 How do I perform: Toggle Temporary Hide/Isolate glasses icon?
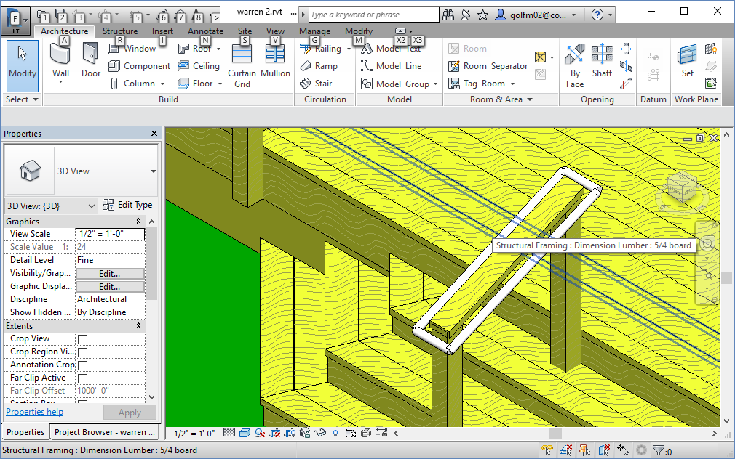(320, 432)
